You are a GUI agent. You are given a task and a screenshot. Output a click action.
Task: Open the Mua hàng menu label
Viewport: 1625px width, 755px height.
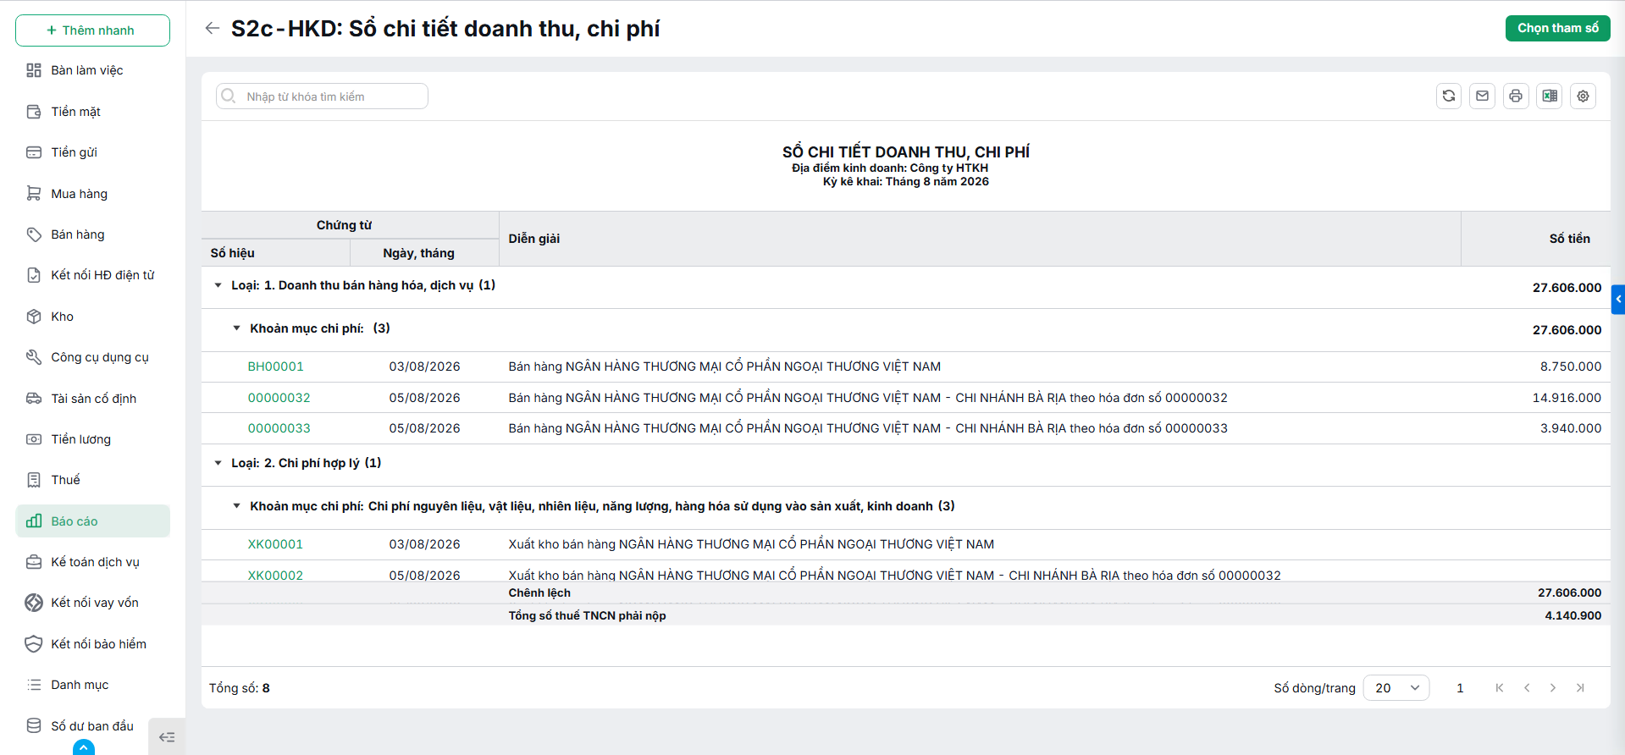point(79,194)
